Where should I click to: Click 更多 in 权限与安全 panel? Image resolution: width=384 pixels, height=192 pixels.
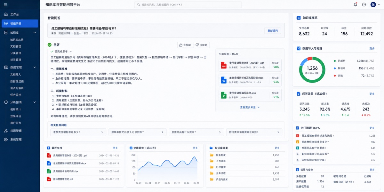(372, 170)
